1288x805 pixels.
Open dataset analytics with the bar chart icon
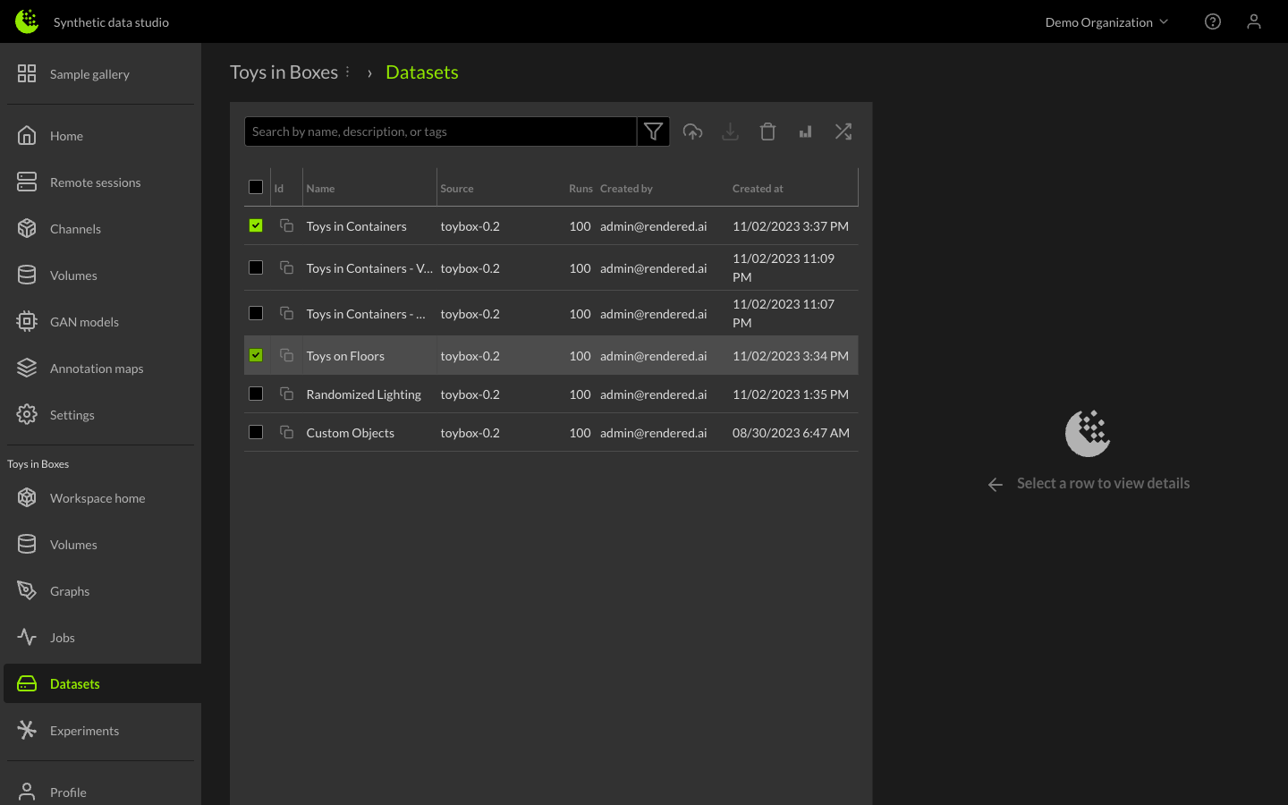pos(805,131)
